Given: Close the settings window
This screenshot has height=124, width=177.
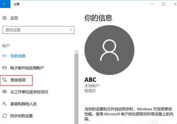Looking at the screenshot, I should pyautogui.click(x=175, y=4).
